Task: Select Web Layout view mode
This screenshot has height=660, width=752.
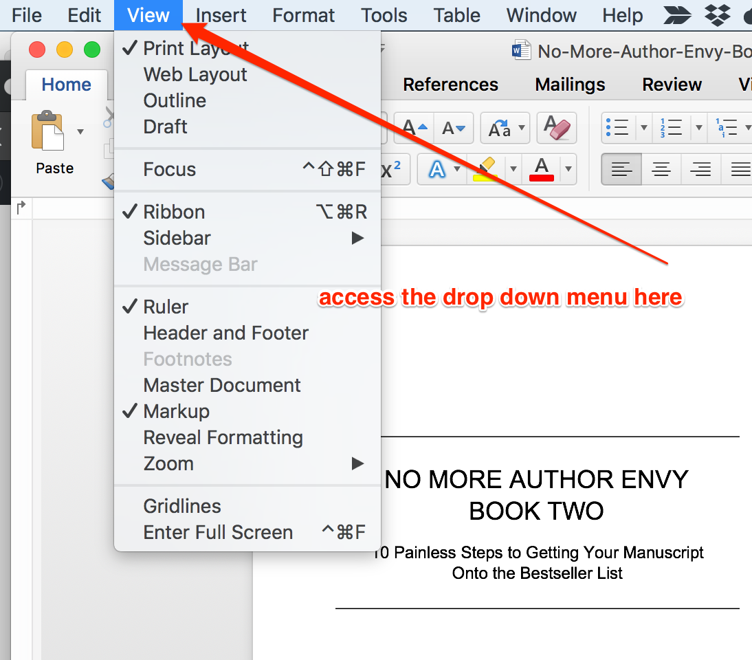Action: point(195,74)
